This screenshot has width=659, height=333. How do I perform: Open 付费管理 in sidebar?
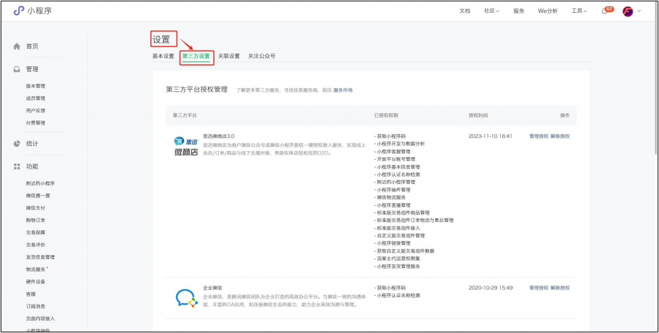click(35, 123)
